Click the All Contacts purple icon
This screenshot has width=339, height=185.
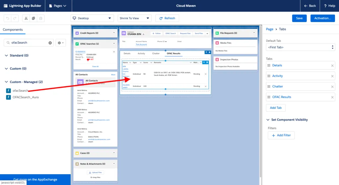tap(80, 82)
